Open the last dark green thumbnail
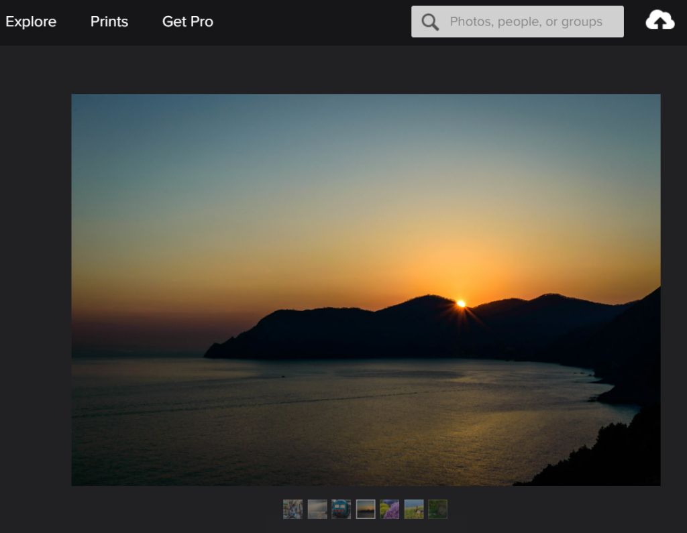The width and height of the screenshot is (687, 533). click(x=437, y=509)
